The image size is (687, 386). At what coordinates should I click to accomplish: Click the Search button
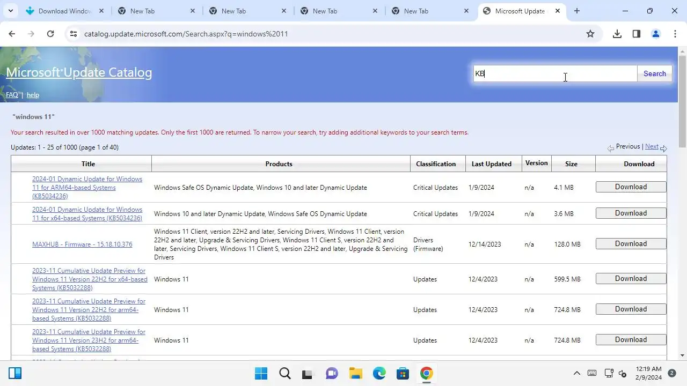pos(655,74)
